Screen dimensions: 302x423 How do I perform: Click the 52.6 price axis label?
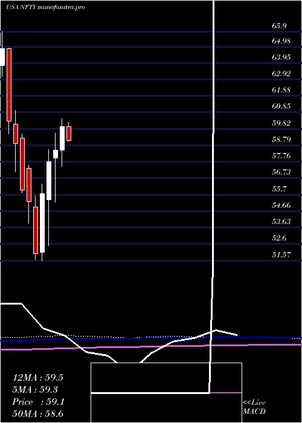[x=279, y=238]
